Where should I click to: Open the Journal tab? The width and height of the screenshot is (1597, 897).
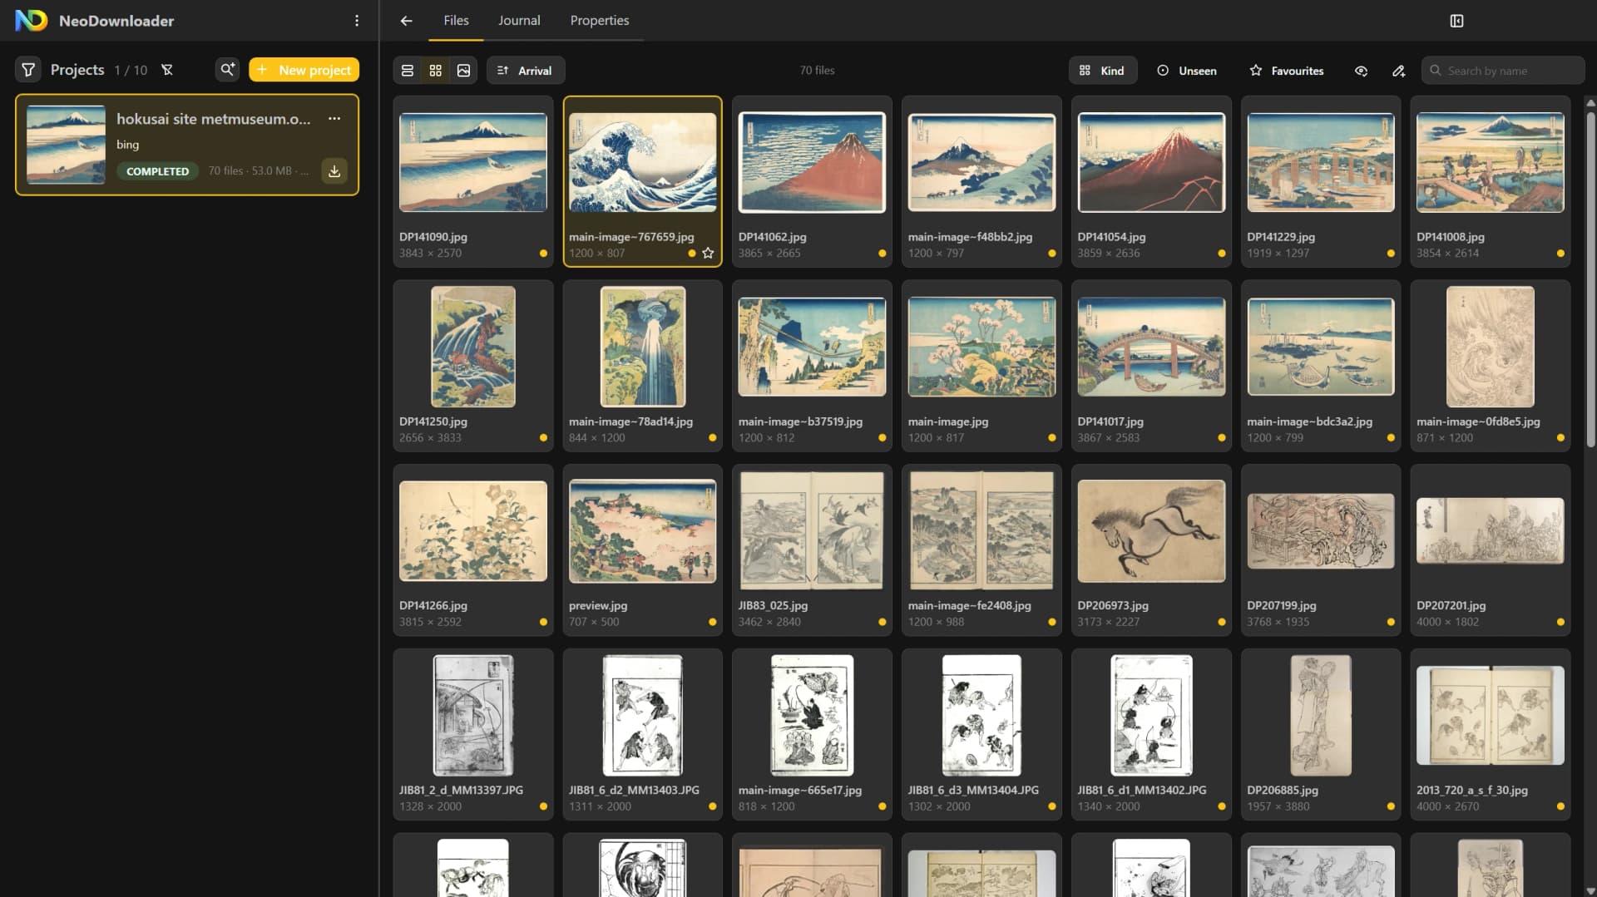pyautogui.click(x=519, y=21)
